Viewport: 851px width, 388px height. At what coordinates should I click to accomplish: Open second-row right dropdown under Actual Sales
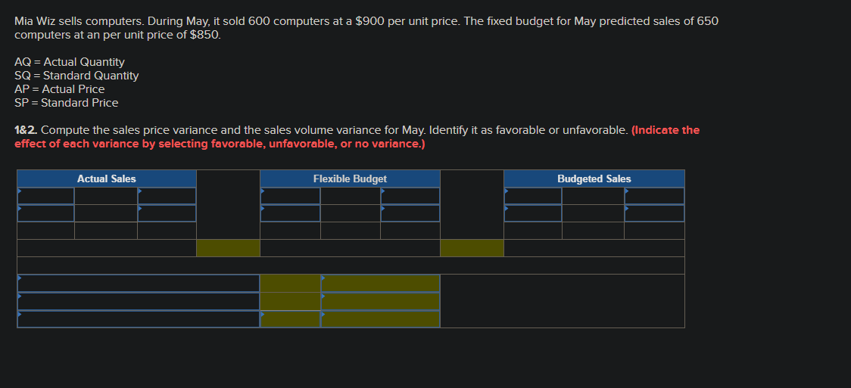[167, 213]
